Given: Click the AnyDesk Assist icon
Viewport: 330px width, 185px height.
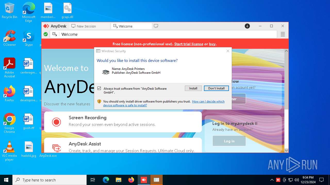Looking at the screenshot, I should pyautogui.click(x=56, y=148).
